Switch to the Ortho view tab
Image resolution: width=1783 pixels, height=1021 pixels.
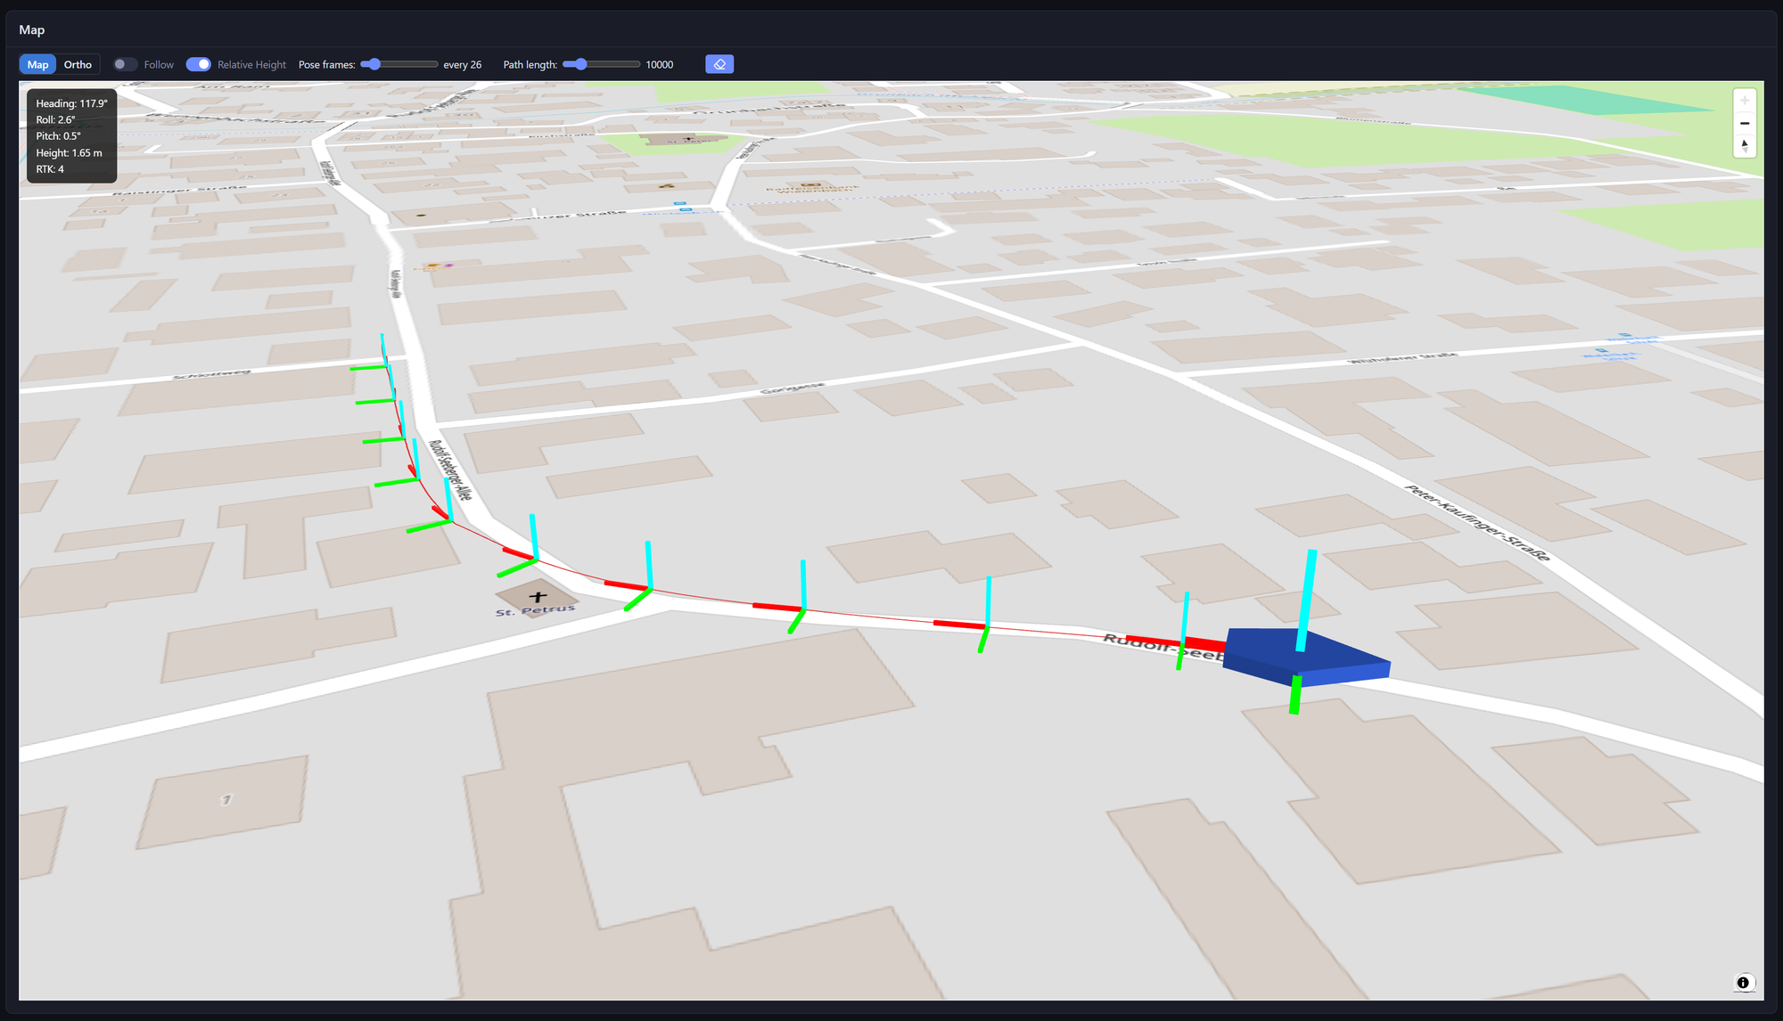click(x=78, y=64)
